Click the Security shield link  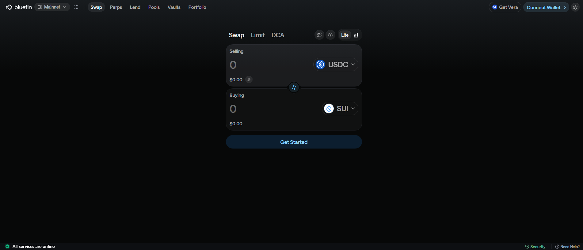click(x=535, y=247)
